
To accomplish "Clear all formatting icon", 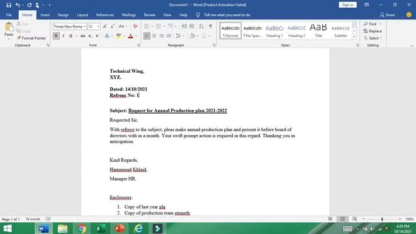I will 135,26.
